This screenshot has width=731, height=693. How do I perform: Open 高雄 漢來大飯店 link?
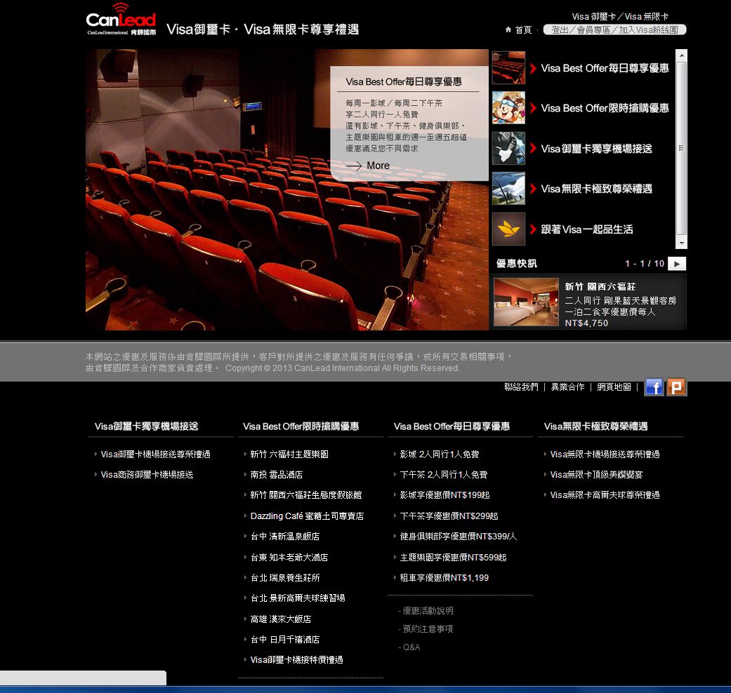281,619
